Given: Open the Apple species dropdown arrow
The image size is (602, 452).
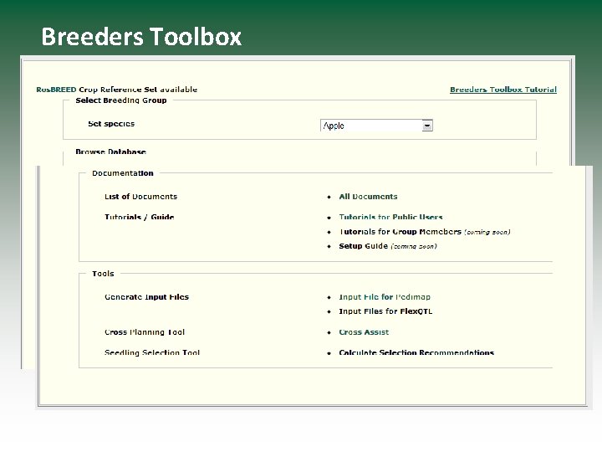Looking at the screenshot, I should pos(427,126).
